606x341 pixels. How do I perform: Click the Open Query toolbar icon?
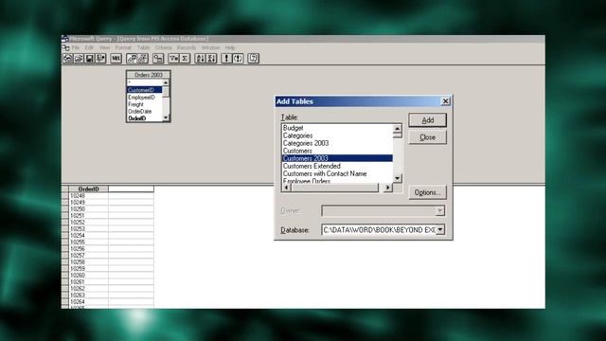pos(79,59)
